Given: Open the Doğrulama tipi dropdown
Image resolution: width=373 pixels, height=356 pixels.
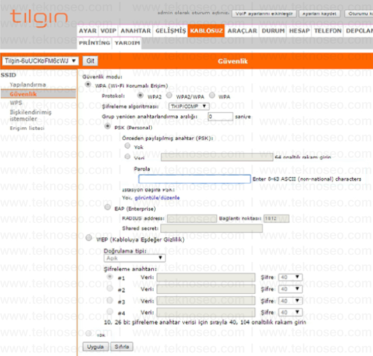Looking at the screenshot, I should point(135,258).
